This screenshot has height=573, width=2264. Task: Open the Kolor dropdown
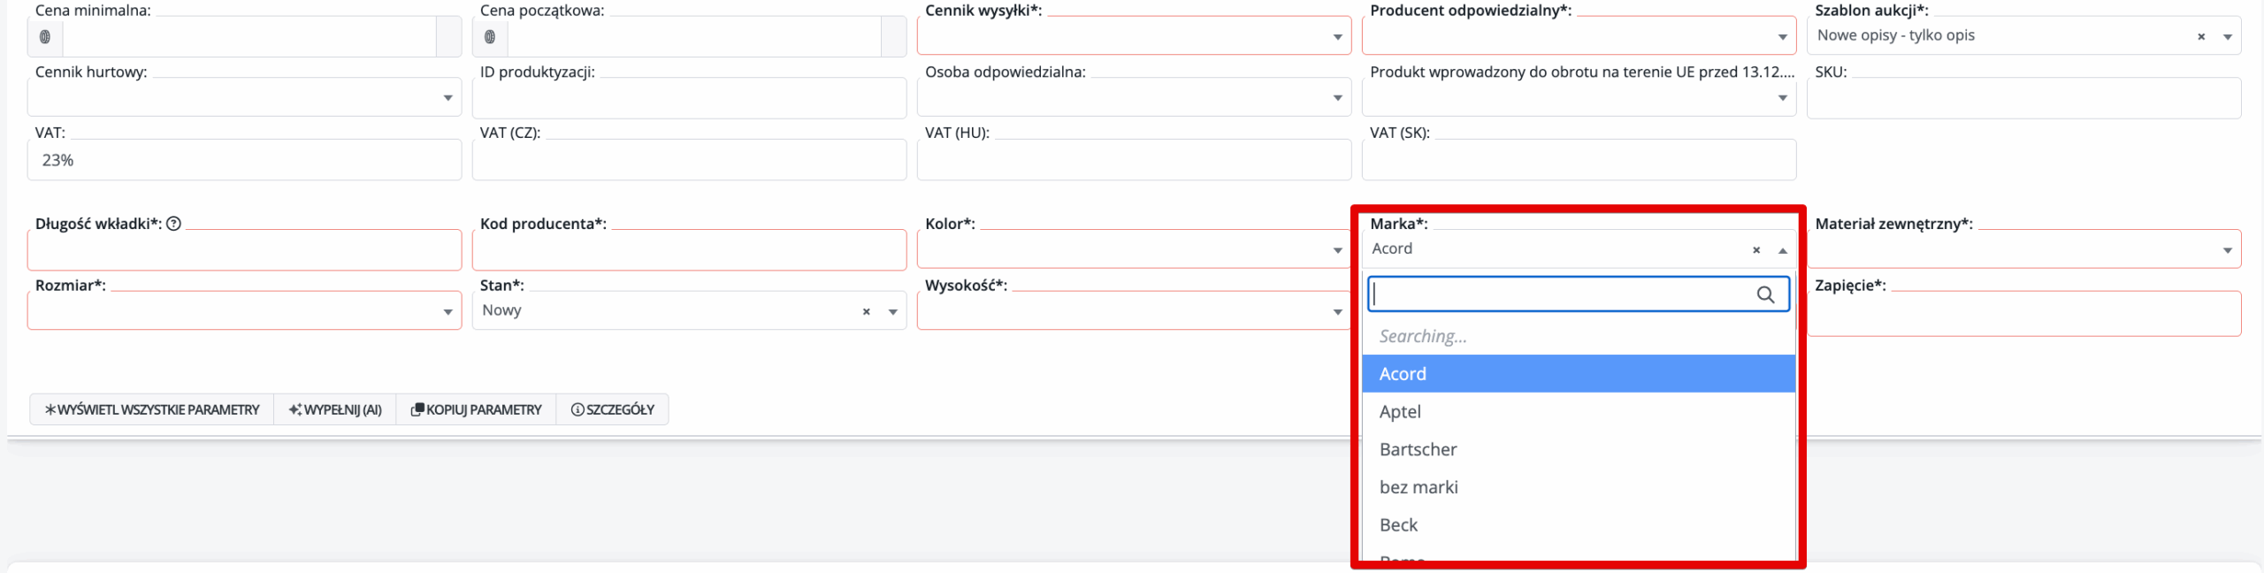click(1337, 250)
